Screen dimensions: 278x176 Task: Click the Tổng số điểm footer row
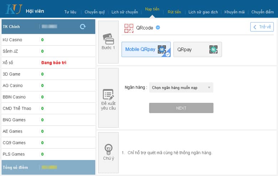pyautogui.click(x=48, y=167)
